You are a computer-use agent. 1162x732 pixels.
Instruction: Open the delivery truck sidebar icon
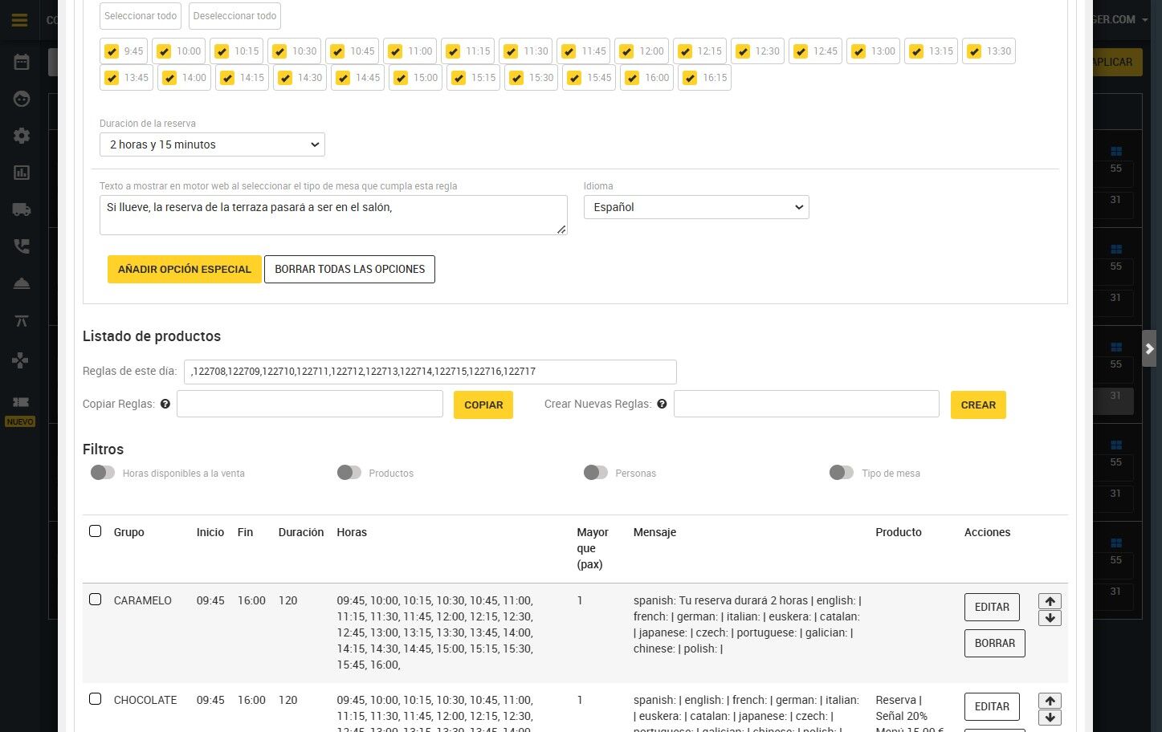(22, 209)
